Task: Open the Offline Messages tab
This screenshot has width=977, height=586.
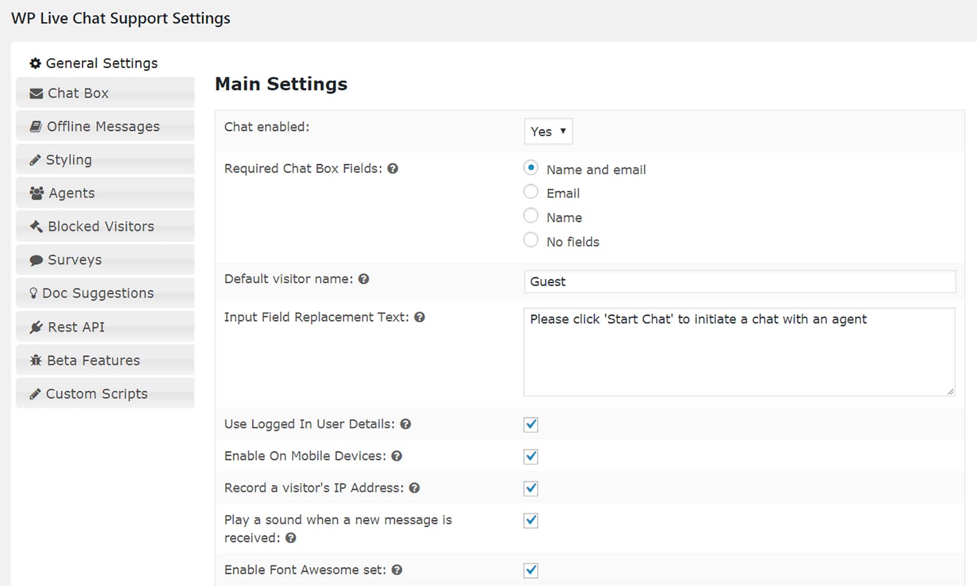Action: click(105, 126)
